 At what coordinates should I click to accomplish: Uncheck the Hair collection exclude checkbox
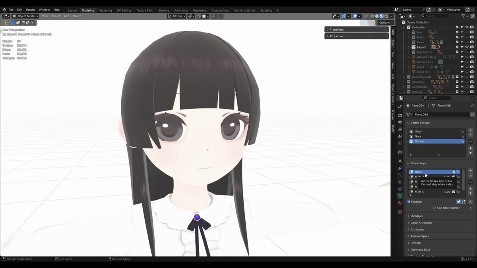pos(457,32)
